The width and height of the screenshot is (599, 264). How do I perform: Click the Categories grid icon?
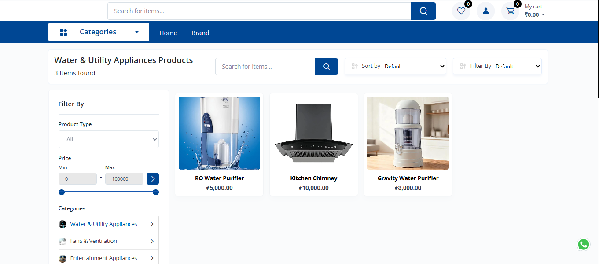(x=63, y=32)
